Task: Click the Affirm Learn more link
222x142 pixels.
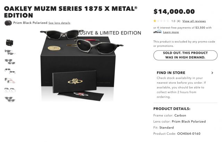Action: click(171, 32)
